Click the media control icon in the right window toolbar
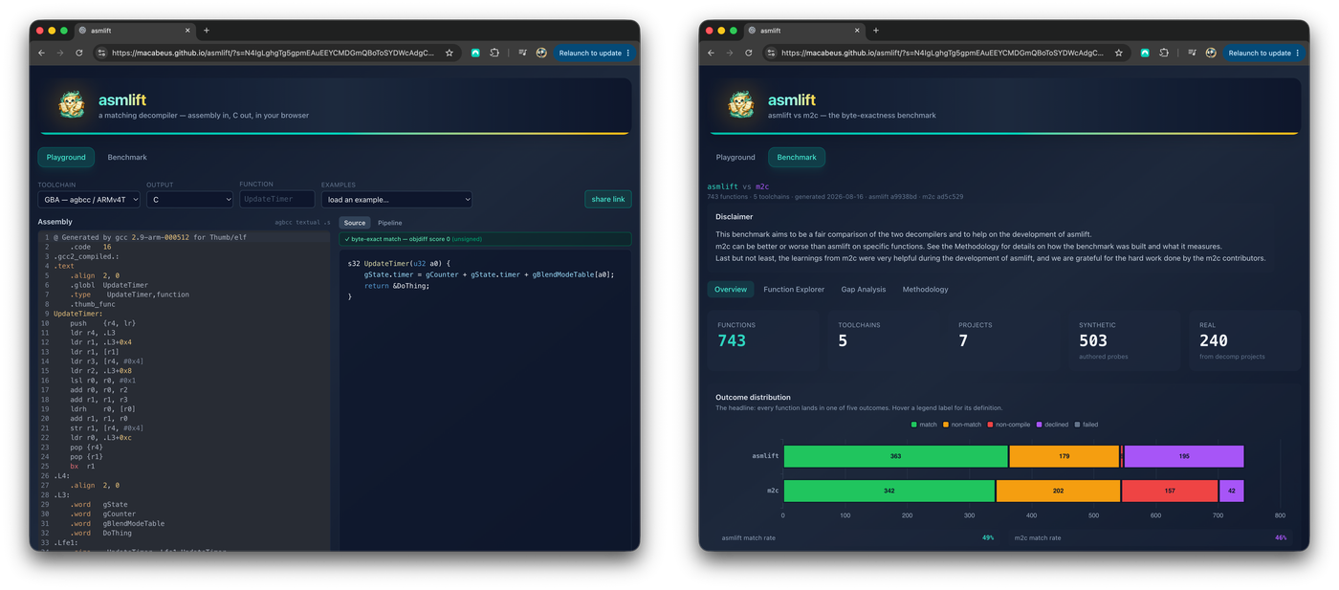Viewport: 1339px width, 590px height. coord(1192,53)
